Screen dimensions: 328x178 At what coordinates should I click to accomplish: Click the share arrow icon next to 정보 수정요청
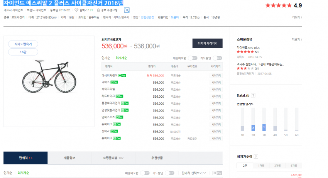[127, 10]
